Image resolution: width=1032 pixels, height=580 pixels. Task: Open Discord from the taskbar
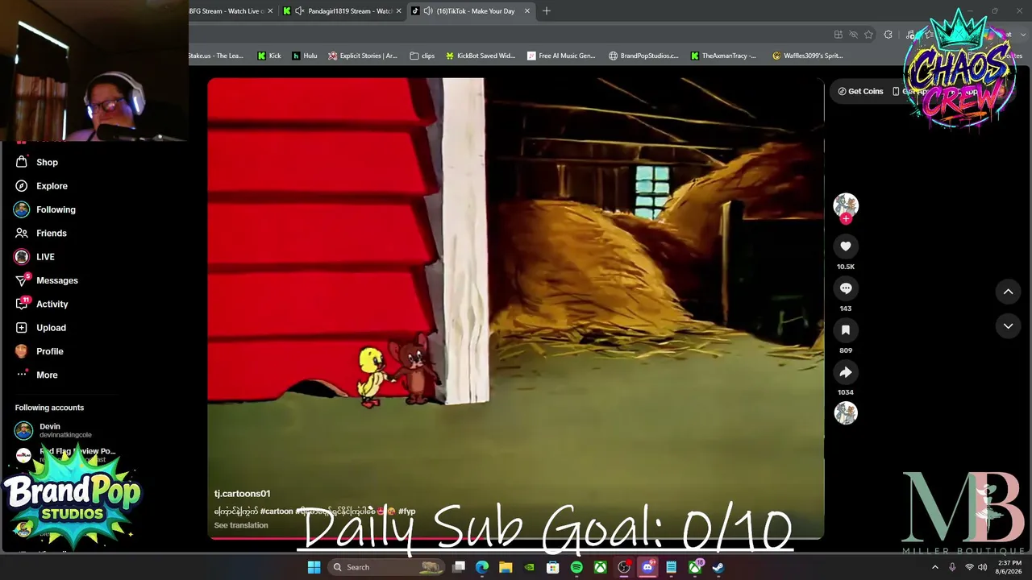click(x=647, y=567)
